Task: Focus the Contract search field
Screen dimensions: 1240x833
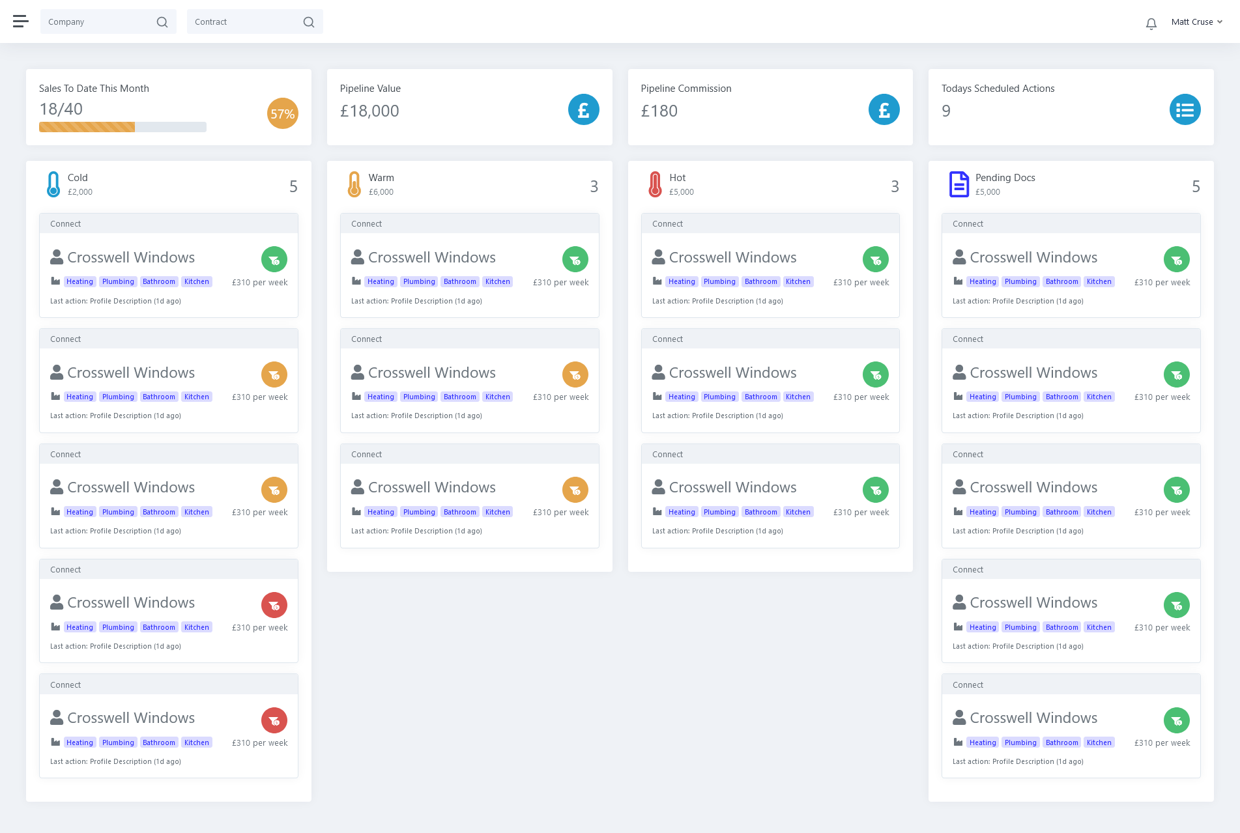Action: click(x=244, y=22)
